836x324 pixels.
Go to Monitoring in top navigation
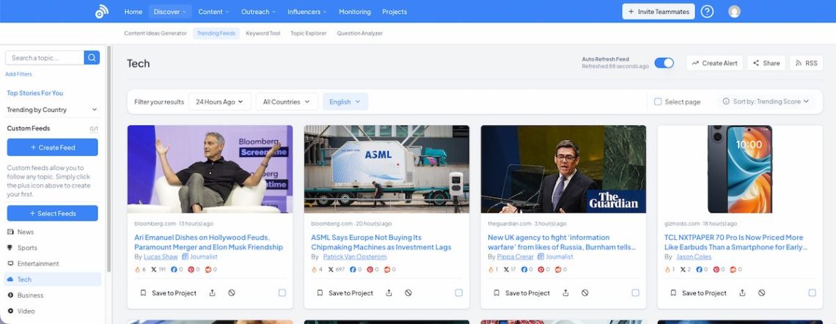[x=354, y=11]
